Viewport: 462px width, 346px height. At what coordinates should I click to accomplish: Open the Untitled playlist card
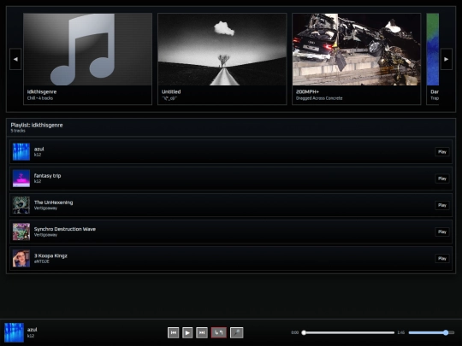[222, 59]
